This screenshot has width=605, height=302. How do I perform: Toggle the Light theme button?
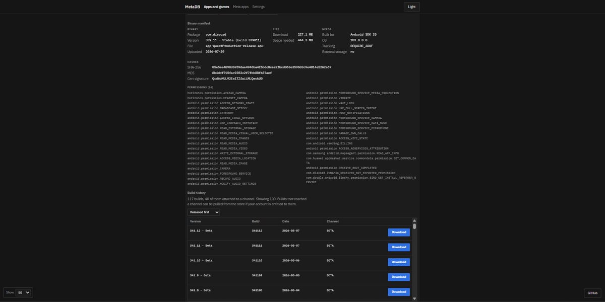click(412, 7)
